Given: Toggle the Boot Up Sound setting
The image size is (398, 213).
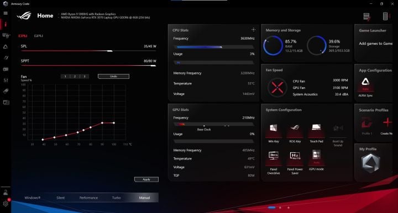Looking at the screenshot, I should pyautogui.click(x=338, y=135).
